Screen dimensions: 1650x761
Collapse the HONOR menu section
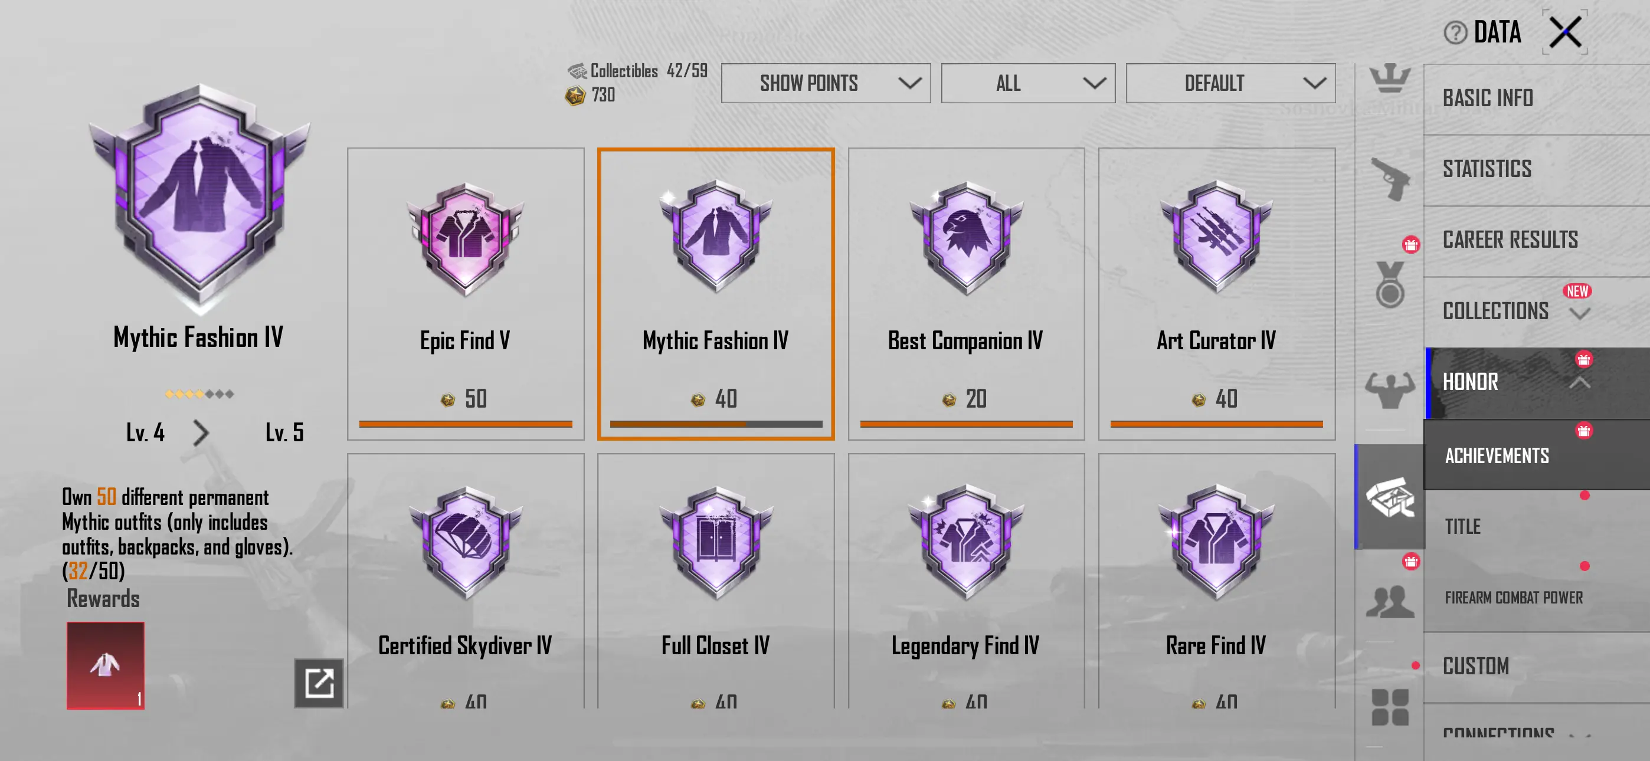1536,382
